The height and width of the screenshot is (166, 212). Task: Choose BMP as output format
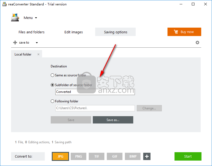coord(133,156)
